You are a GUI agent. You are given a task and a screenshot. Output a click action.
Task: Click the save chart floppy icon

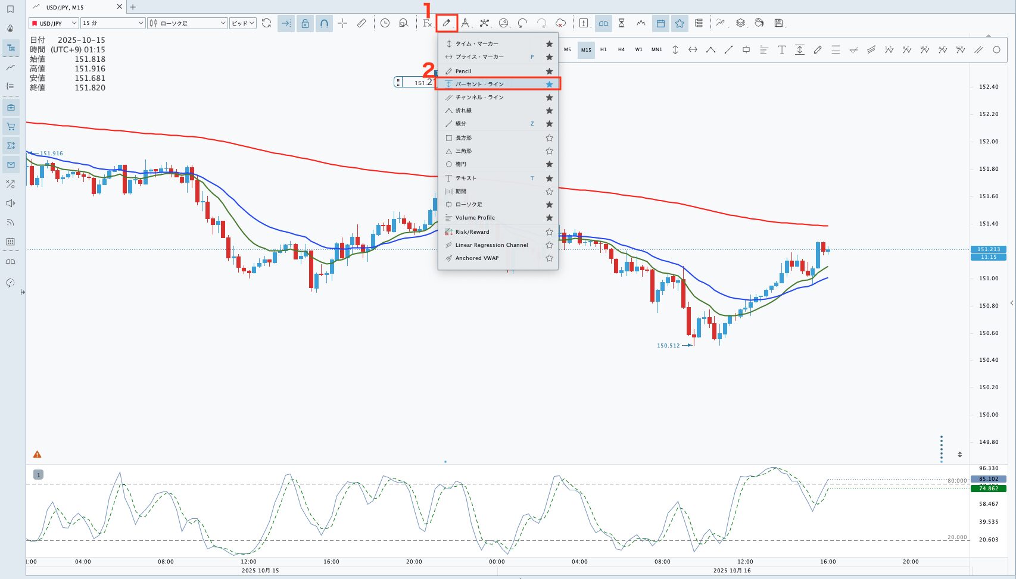coord(778,23)
